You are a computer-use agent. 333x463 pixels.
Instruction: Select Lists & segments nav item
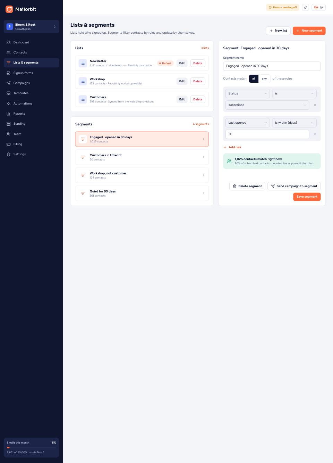pos(31,63)
